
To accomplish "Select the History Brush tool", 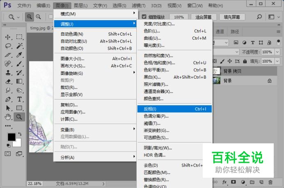I will click(x=19, y=72).
